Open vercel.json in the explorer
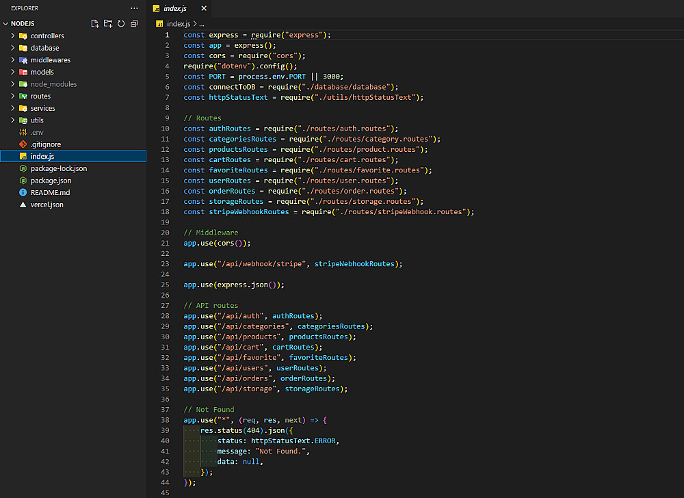 tap(47, 205)
